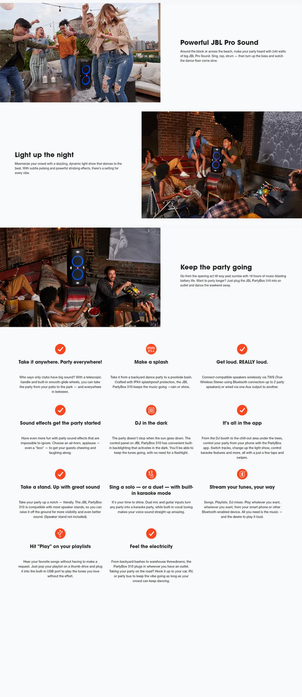The image size is (302, 697).
Task: Click the microphone and guitar karaoke icon
Action: click(x=151, y=474)
